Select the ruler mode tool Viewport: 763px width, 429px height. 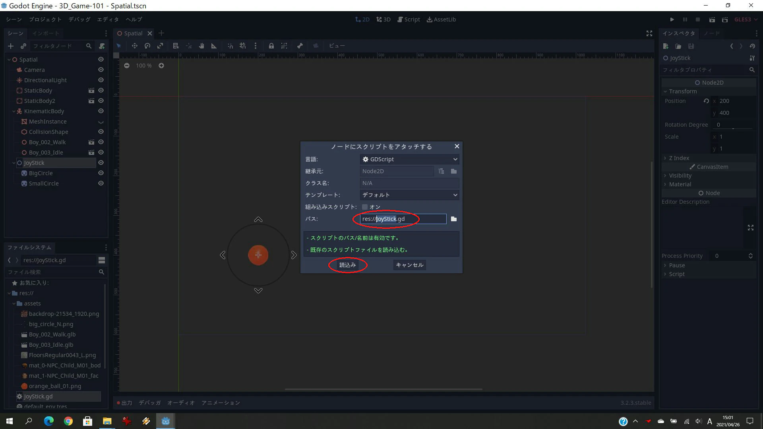point(214,46)
